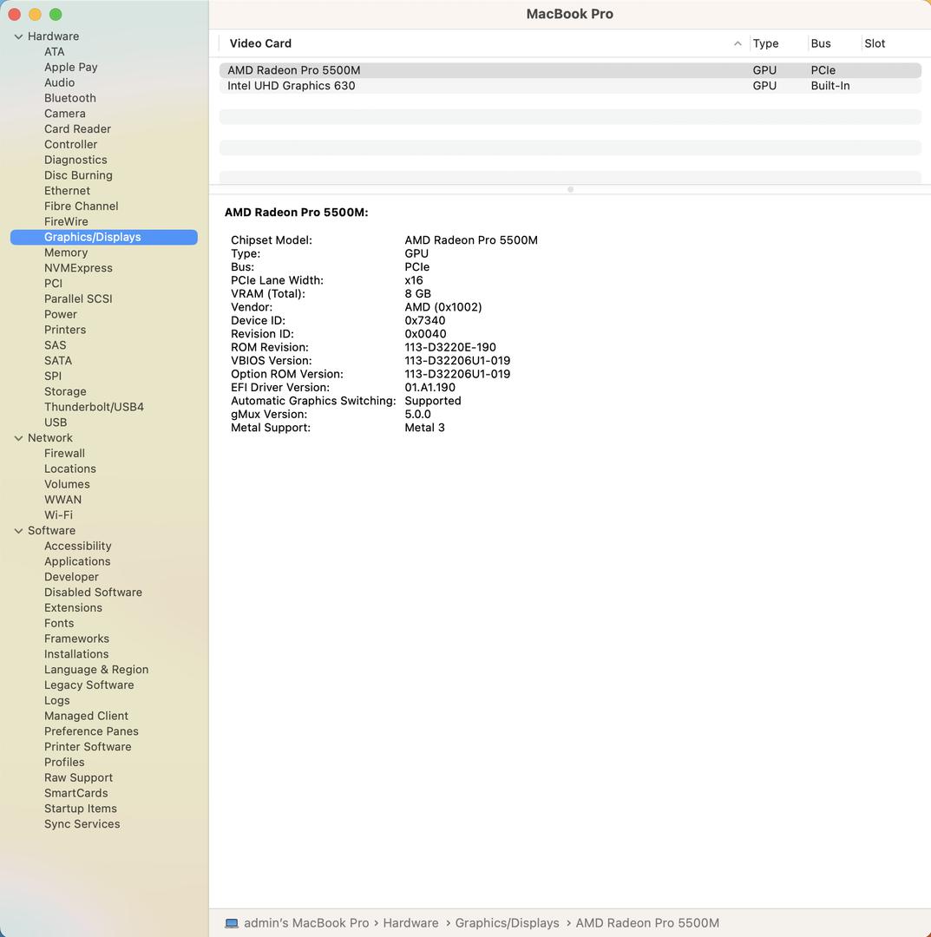Image resolution: width=931 pixels, height=937 pixels.
Task: Select the AMD Radeon Pro 5500M row
Action: click(570, 70)
